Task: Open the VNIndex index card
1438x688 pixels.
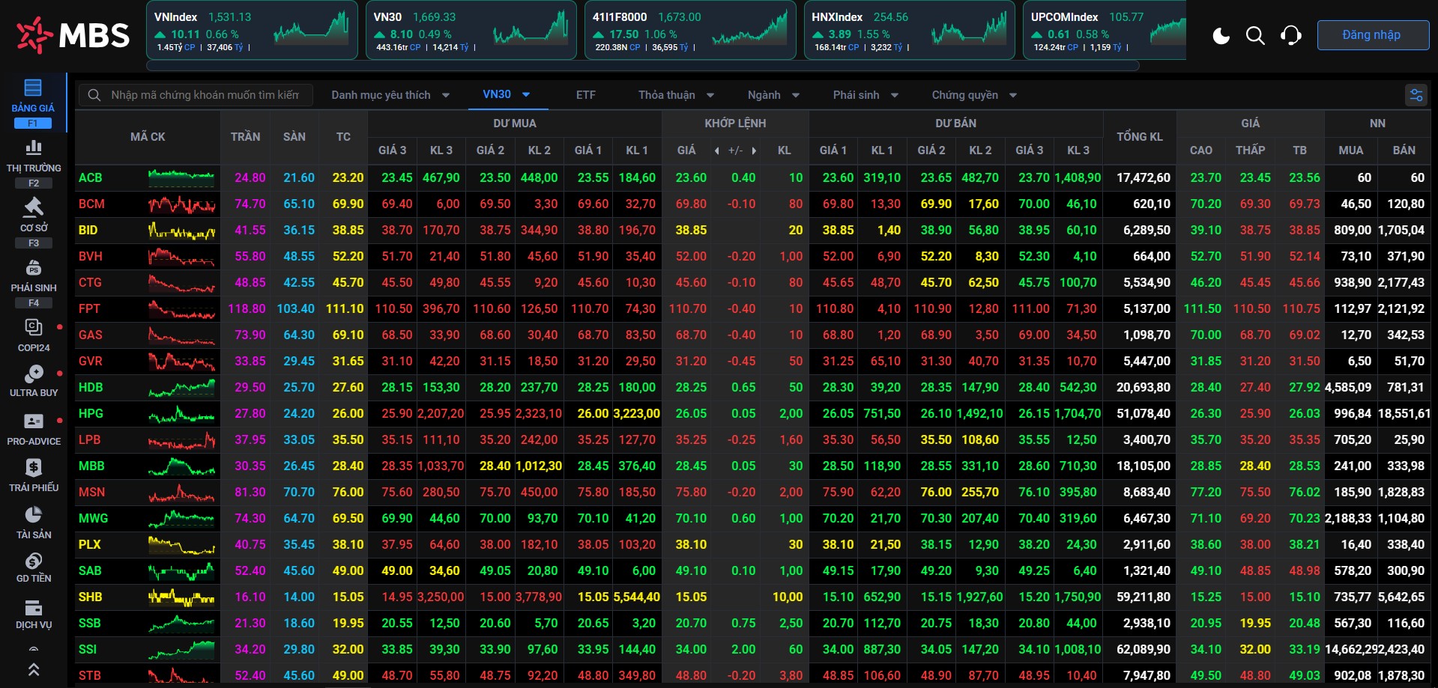Action: click(252, 30)
